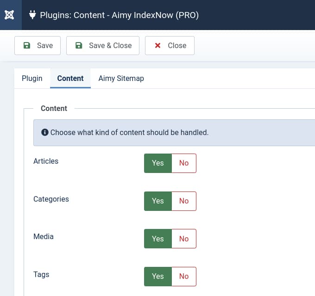Set Categories to No
The height and width of the screenshot is (296, 315).
coord(184,201)
